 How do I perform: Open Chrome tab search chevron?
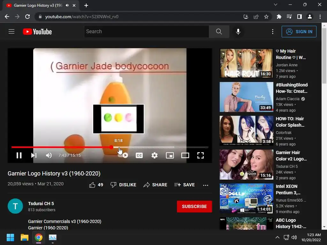pos(276,4)
